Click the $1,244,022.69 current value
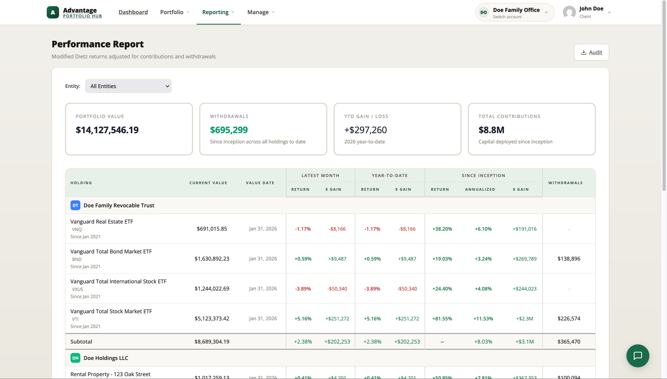 (x=212, y=289)
